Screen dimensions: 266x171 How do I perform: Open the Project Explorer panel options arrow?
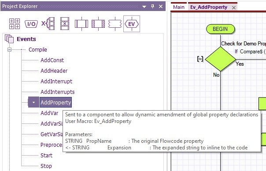(x=144, y=7)
